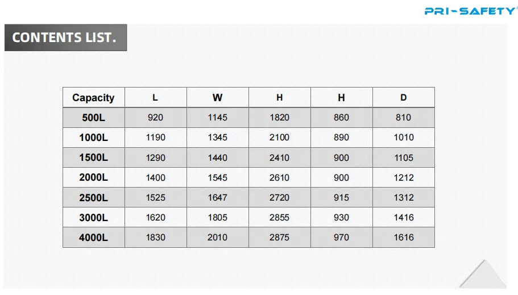The height and width of the screenshot is (295, 518).
Task: Select the 4000L row label
Action: 93,238
